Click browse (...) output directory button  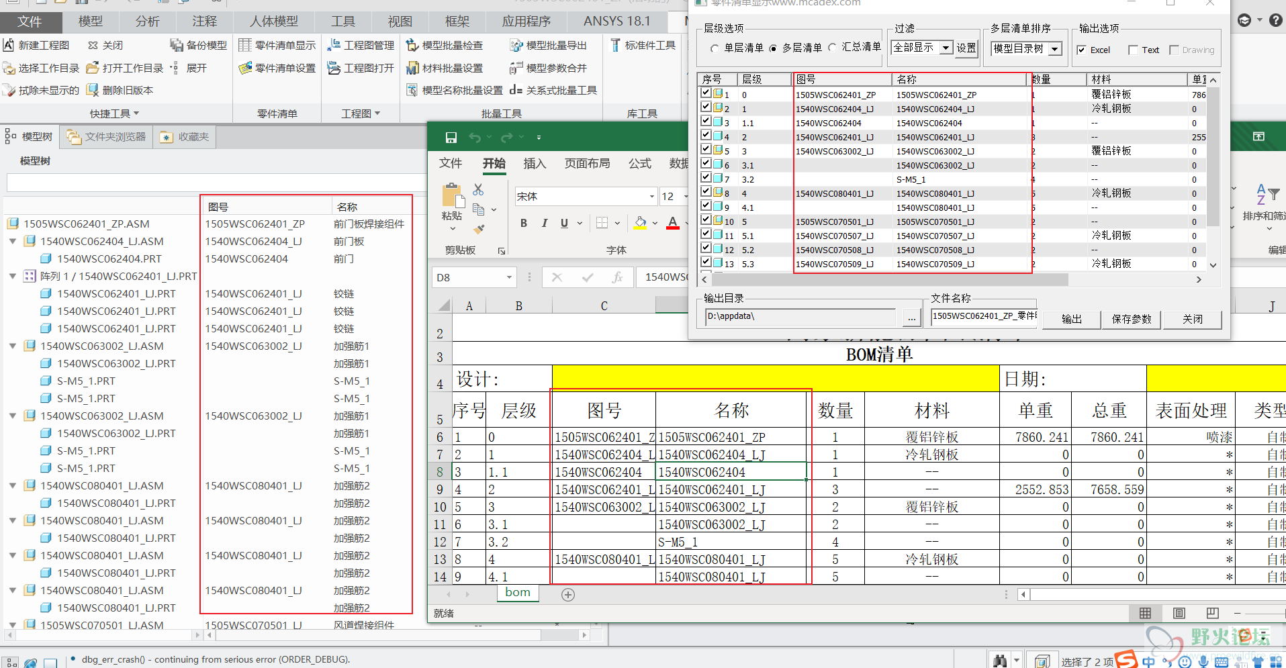[x=911, y=318]
